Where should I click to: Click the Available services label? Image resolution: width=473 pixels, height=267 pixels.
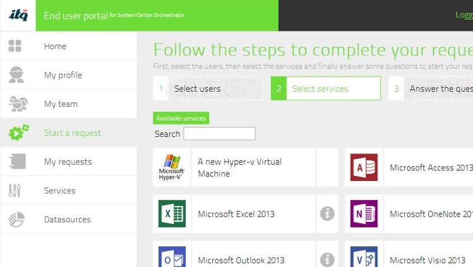181,118
